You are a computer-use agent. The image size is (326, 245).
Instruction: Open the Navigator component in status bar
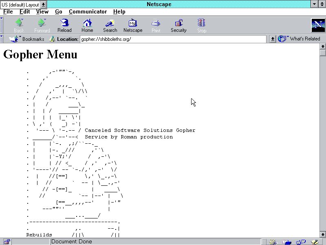click(x=273, y=242)
